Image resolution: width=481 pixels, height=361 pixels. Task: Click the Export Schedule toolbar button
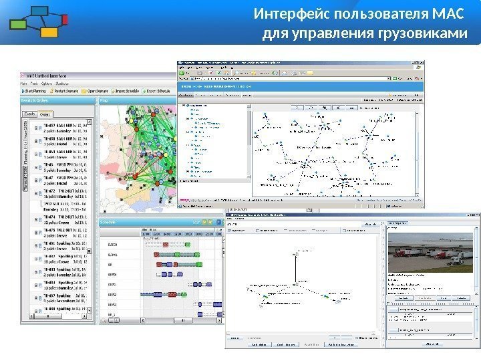(156, 91)
